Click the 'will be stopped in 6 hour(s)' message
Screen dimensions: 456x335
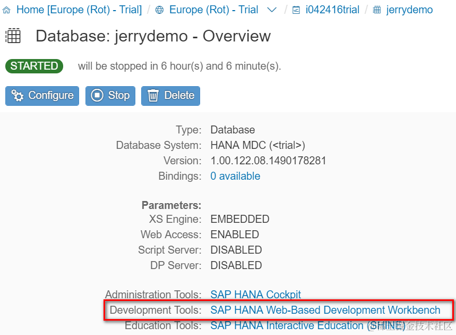pyautogui.click(x=179, y=66)
